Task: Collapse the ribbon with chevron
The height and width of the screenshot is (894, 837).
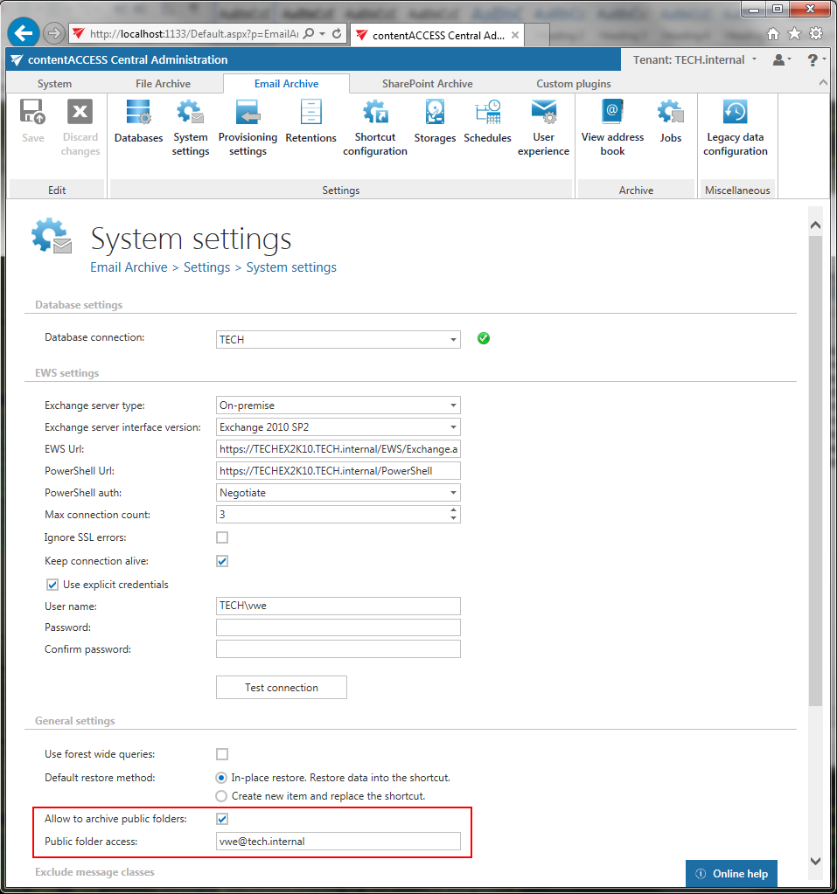Action: [823, 83]
